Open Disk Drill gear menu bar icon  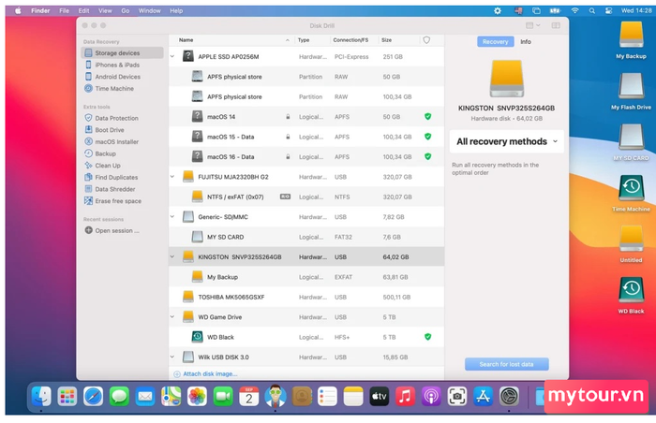point(498,11)
